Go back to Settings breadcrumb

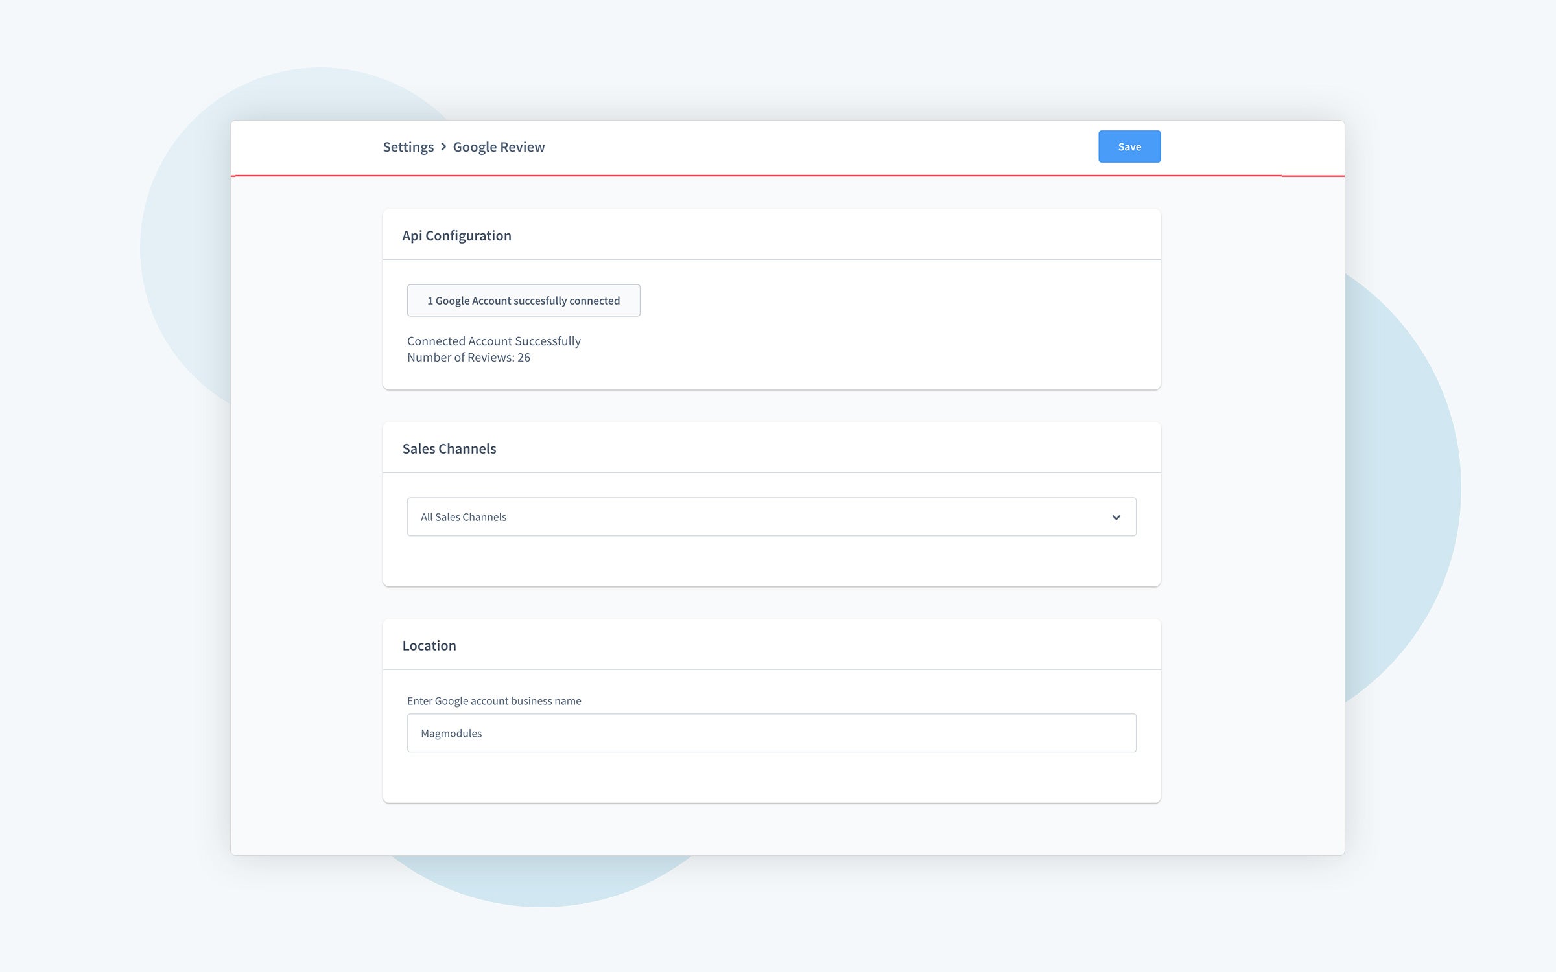408,147
